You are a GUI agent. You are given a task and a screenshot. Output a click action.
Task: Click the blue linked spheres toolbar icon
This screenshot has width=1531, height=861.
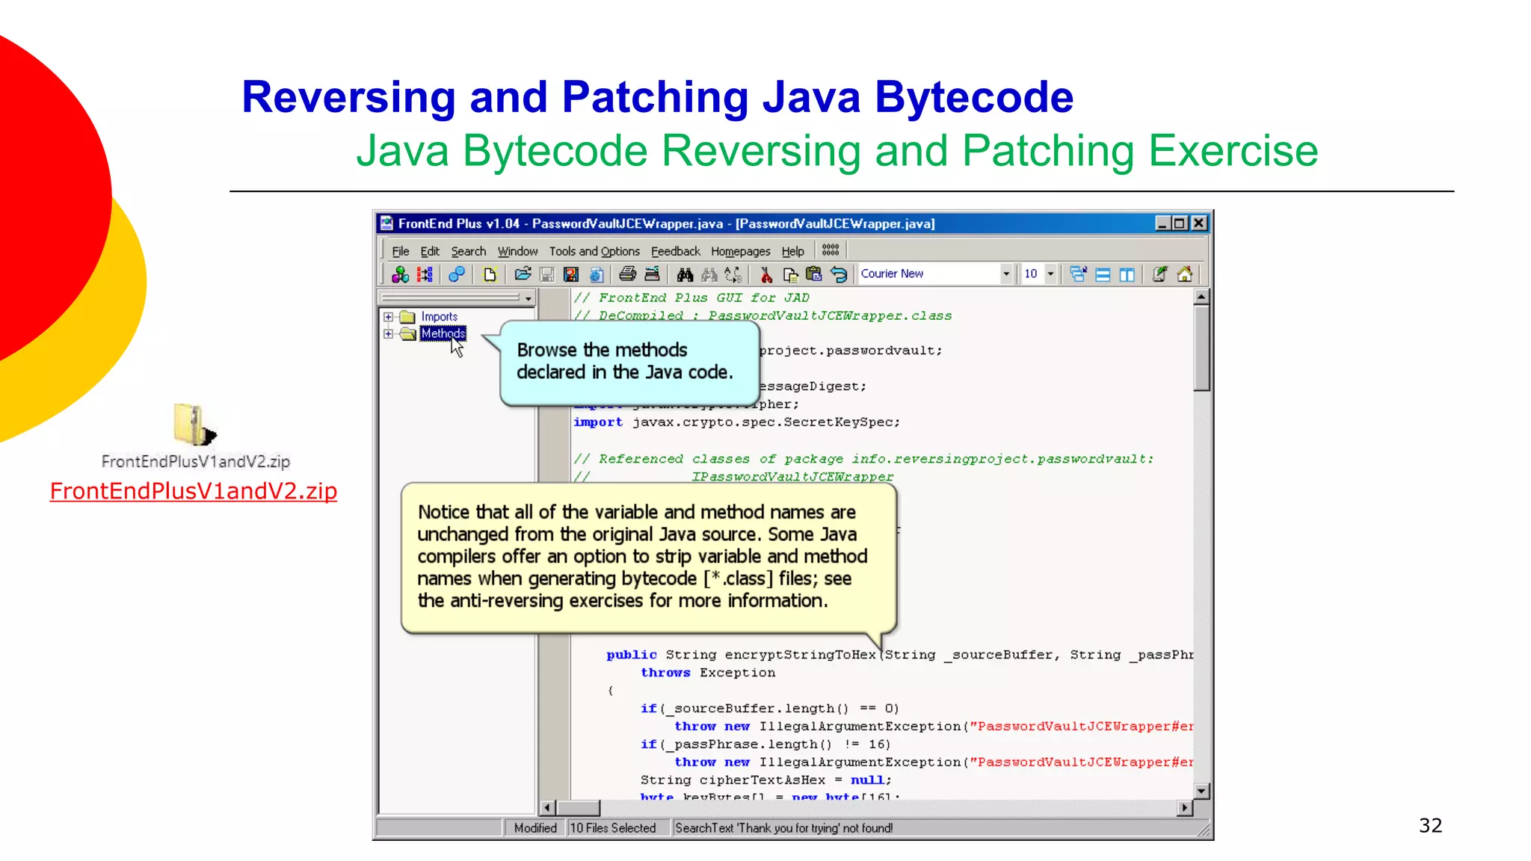(x=457, y=274)
